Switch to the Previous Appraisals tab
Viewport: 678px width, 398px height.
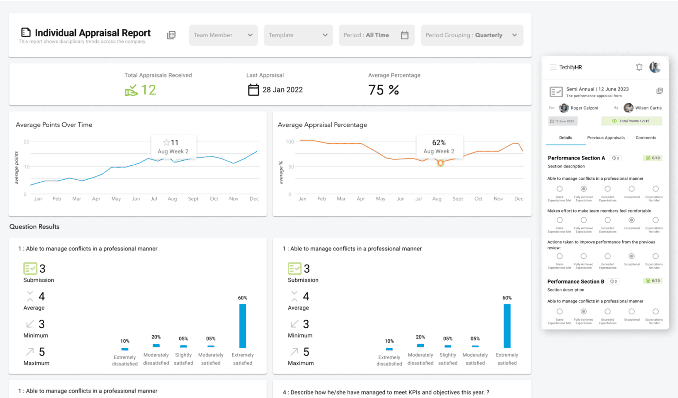tap(606, 137)
